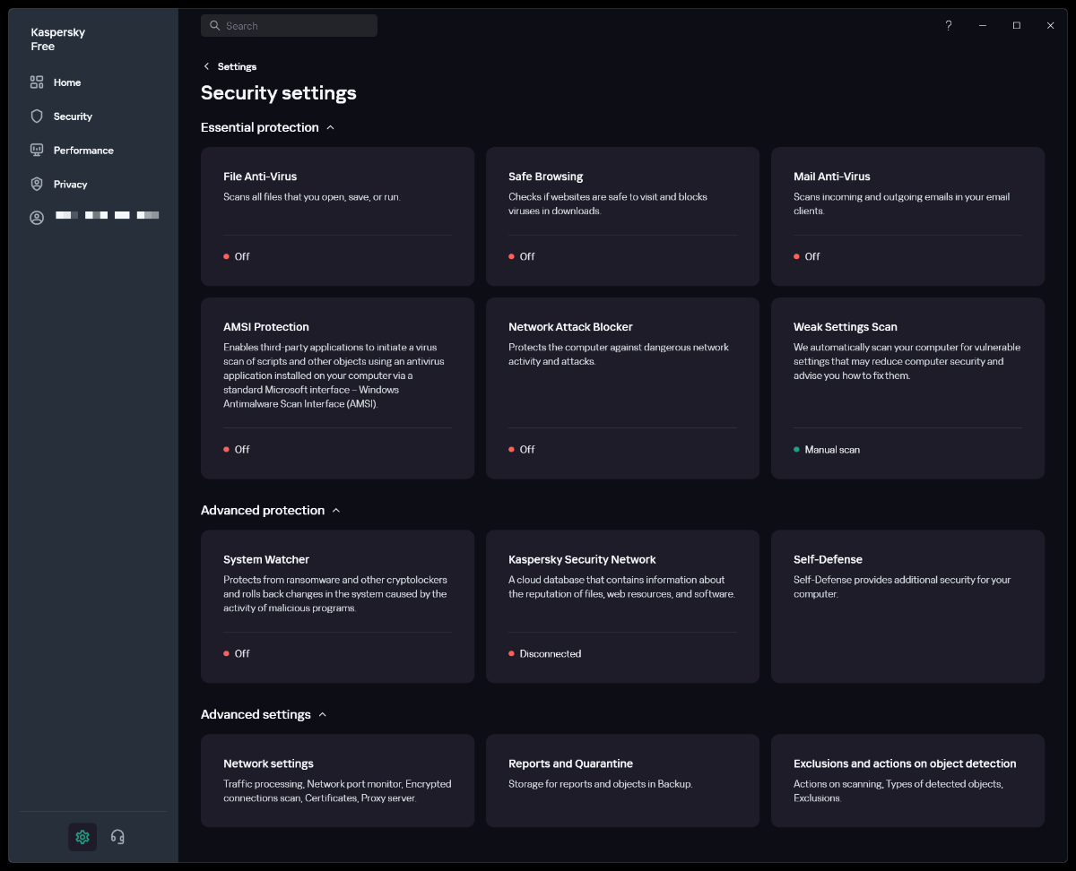Click the Security settings page heading

(279, 93)
